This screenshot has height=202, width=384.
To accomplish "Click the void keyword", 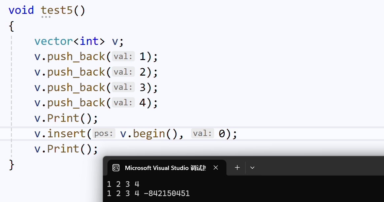I will click(21, 11).
